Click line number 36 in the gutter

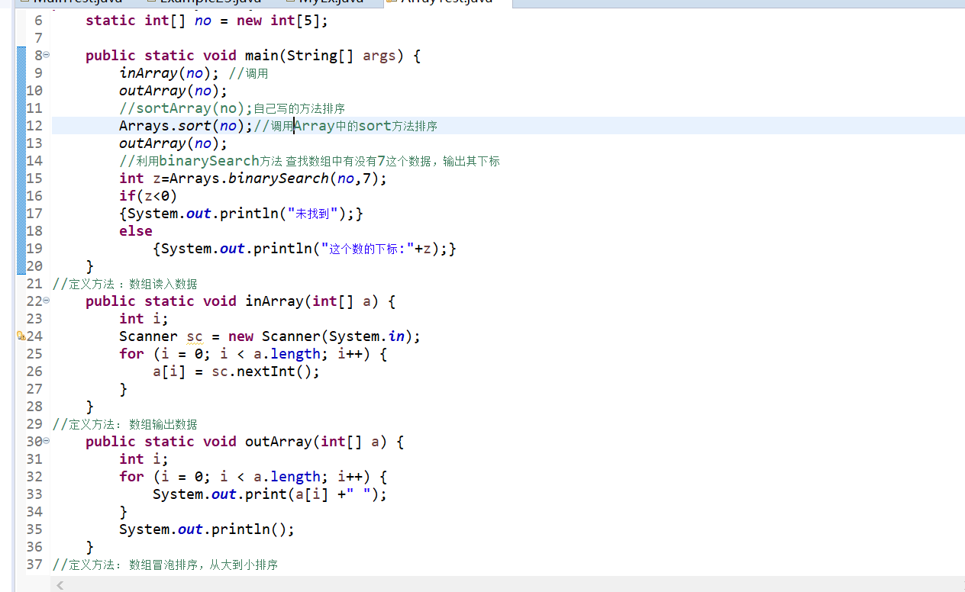(34, 547)
